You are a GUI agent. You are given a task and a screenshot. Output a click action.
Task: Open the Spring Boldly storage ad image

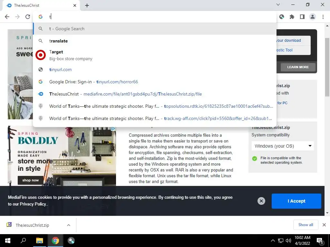[x=62, y=156]
